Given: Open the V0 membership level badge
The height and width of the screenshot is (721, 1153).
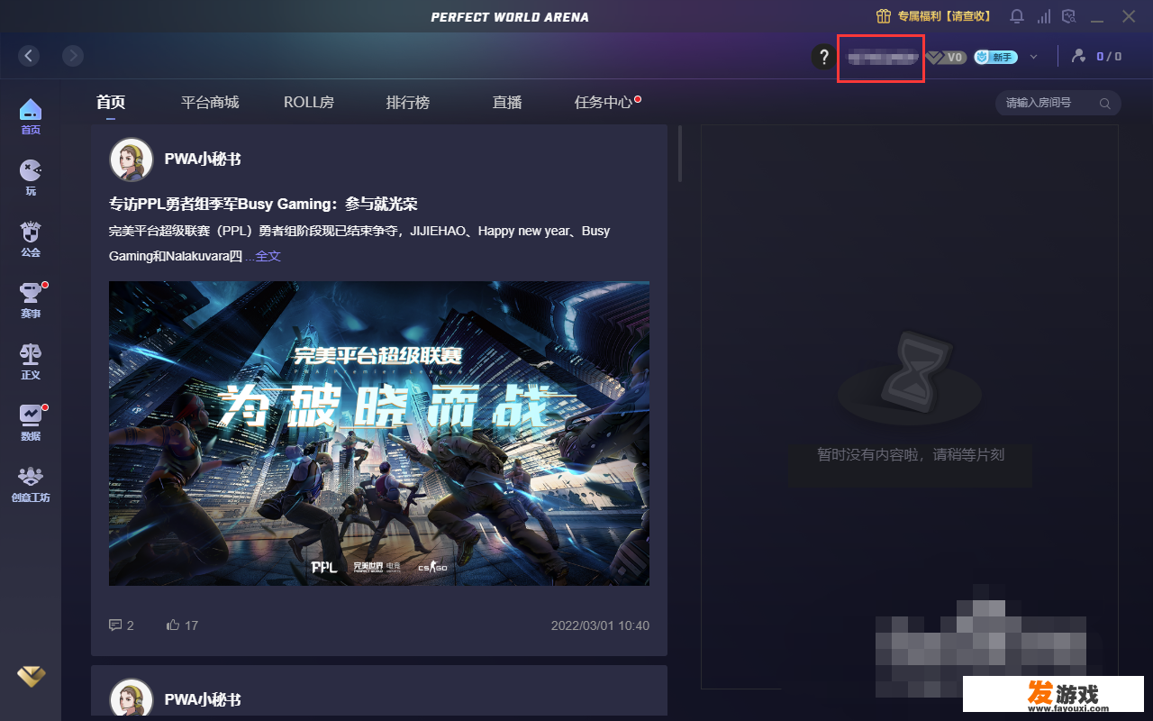Looking at the screenshot, I should (x=947, y=57).
